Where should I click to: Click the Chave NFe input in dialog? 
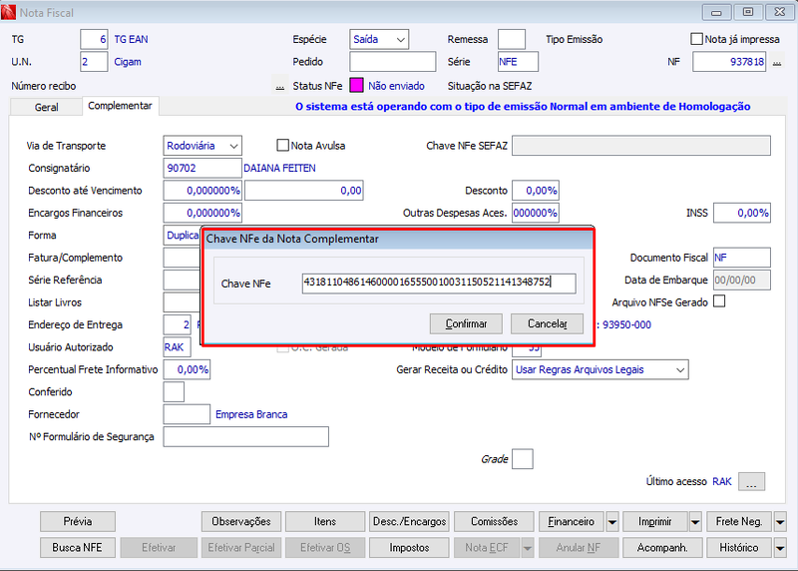(439, 284)
